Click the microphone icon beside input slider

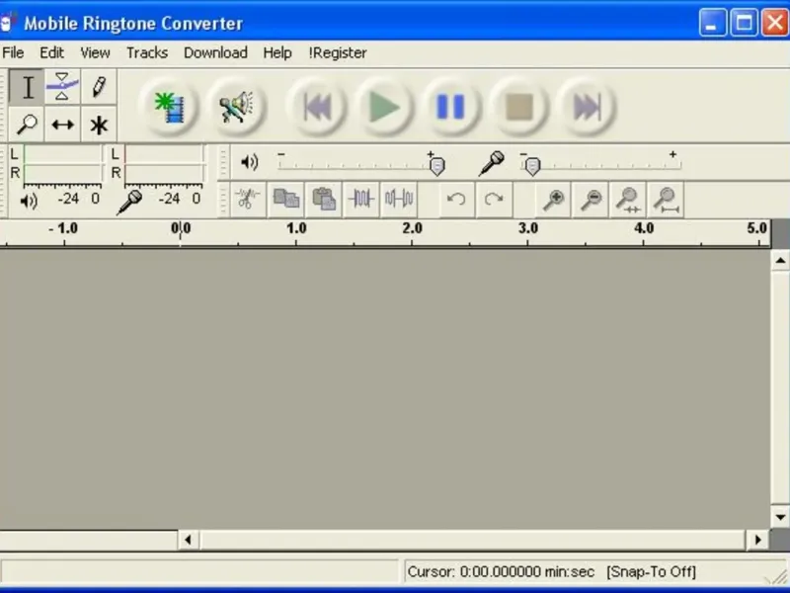pyautogui.click(x=491, y=163)
